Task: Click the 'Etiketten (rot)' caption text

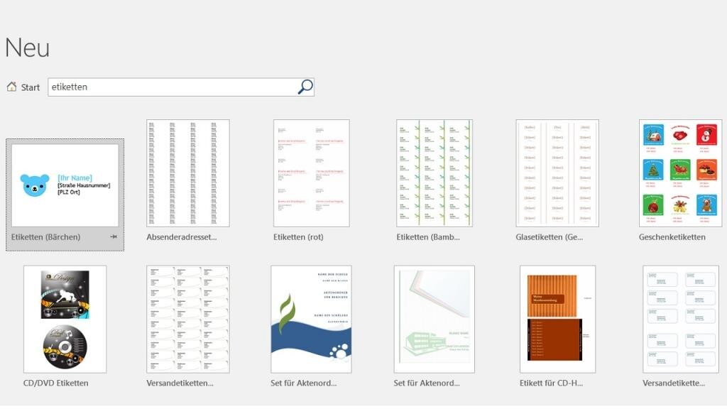Action: click(297, 237)
